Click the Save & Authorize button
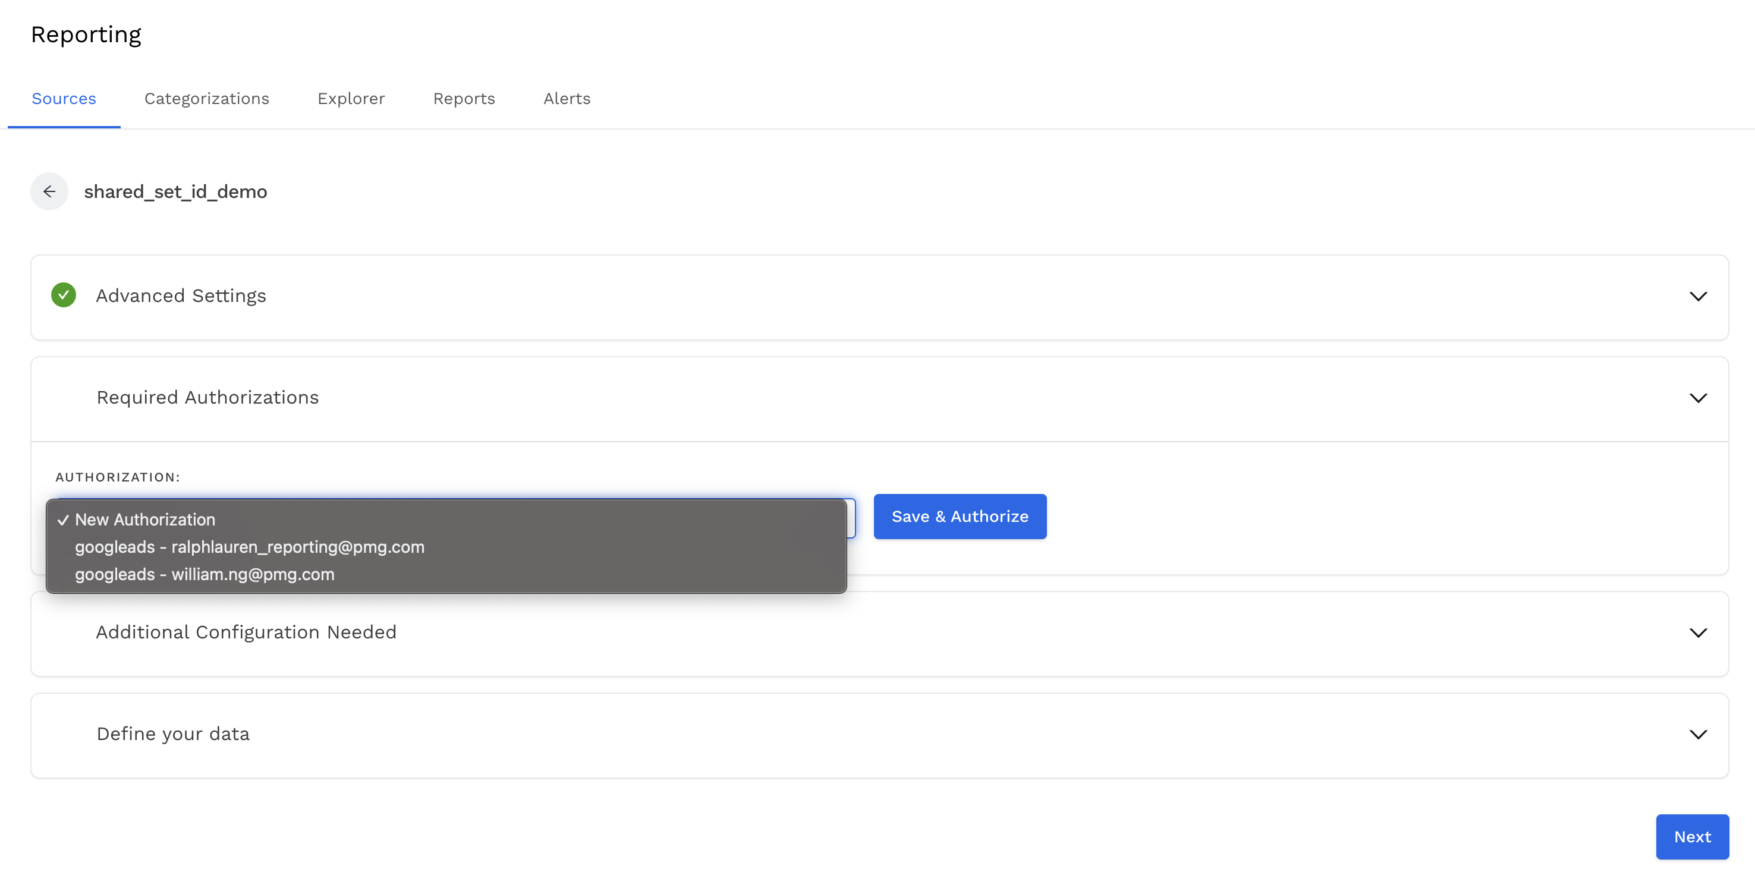 coord(960,516)
